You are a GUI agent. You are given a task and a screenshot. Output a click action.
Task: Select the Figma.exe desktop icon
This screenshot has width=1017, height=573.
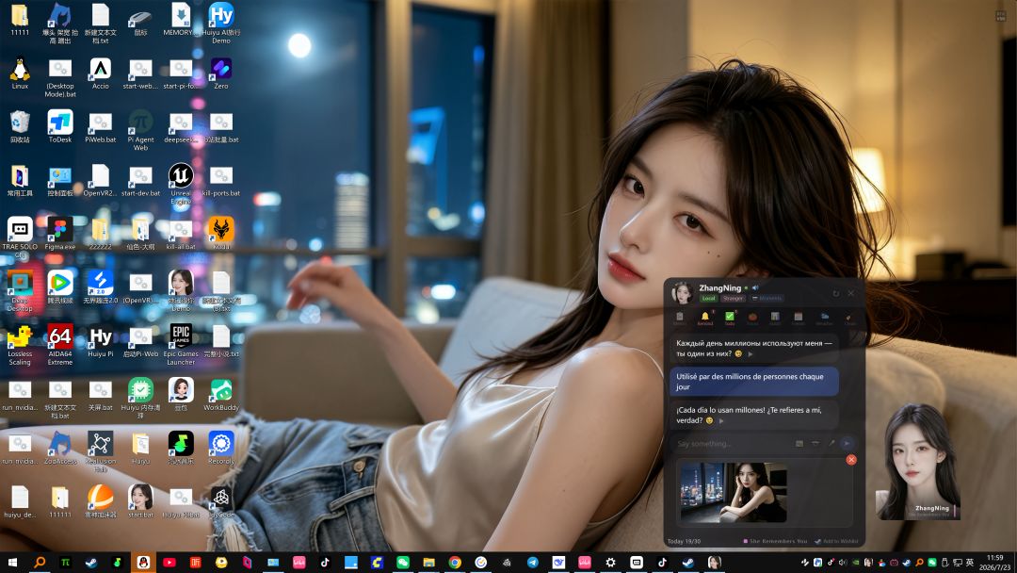tap(60, 234)
